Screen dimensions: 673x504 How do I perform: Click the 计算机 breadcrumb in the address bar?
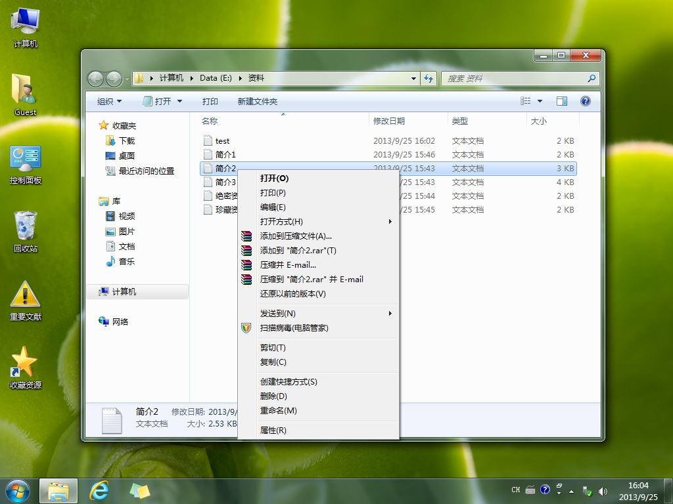[172, 78]
